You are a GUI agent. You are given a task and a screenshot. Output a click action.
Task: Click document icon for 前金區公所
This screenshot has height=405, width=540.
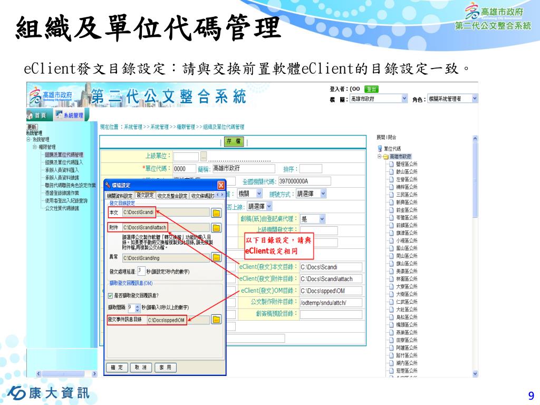(x=391, y=210)
